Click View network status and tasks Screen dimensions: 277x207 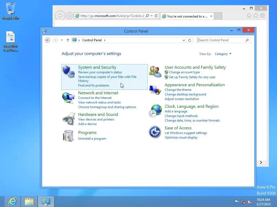click(x=99, y=102)
